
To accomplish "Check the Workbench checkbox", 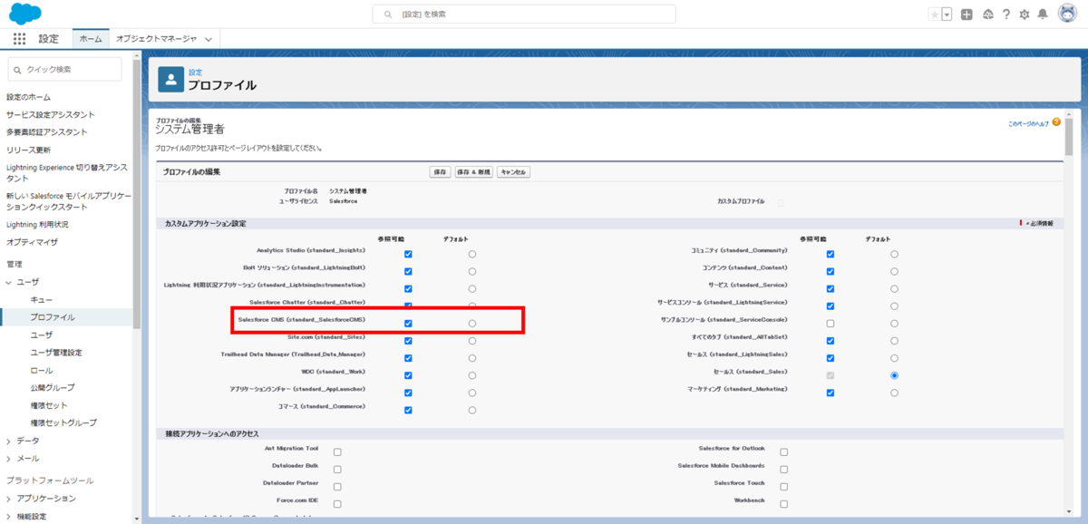I will click(x=783, y=503).
